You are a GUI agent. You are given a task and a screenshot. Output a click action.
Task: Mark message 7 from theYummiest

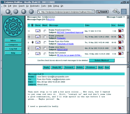(45, 54)
